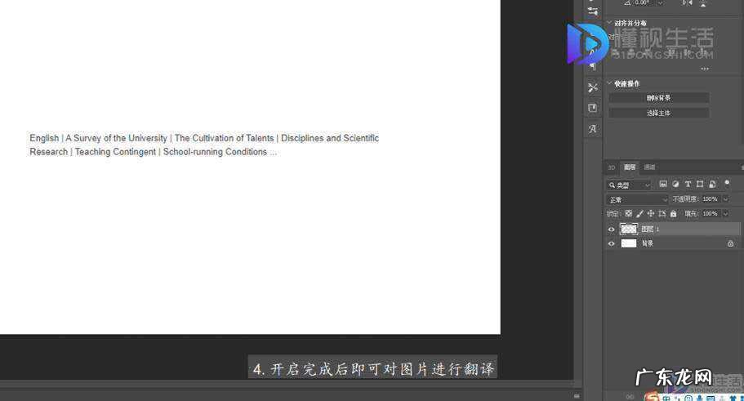Image resolution: width=744 pixels, height=401 pixels.
Task: Click lock position icon
Action: pos(651,213)
